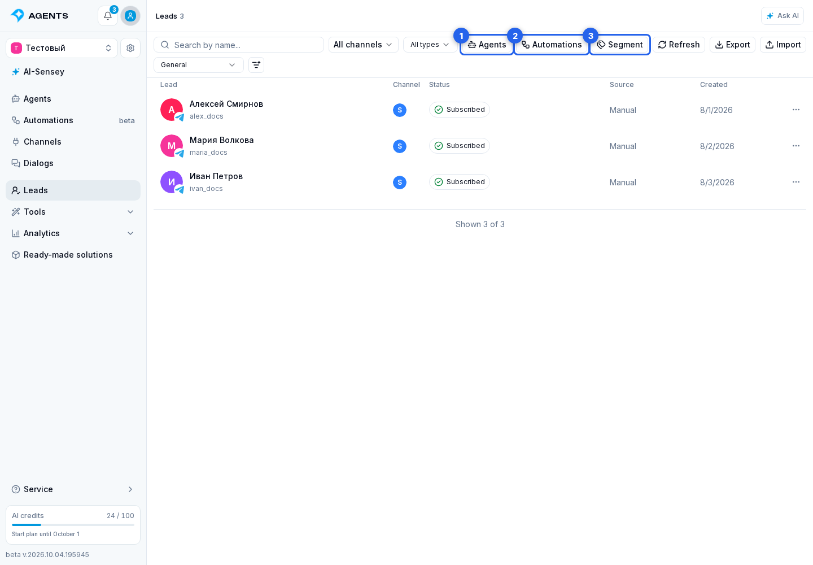Open Automations in sidebar
The width and height of the screenshot is (813, 565).
pos(73,120)
